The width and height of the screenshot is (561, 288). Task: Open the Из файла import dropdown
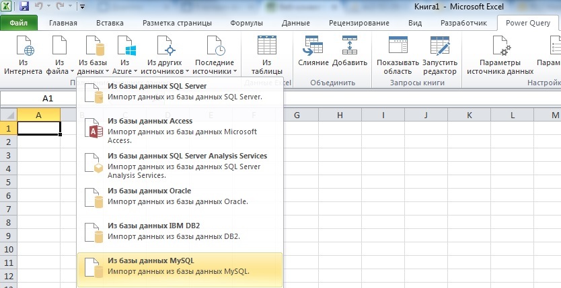coord(59,55)
